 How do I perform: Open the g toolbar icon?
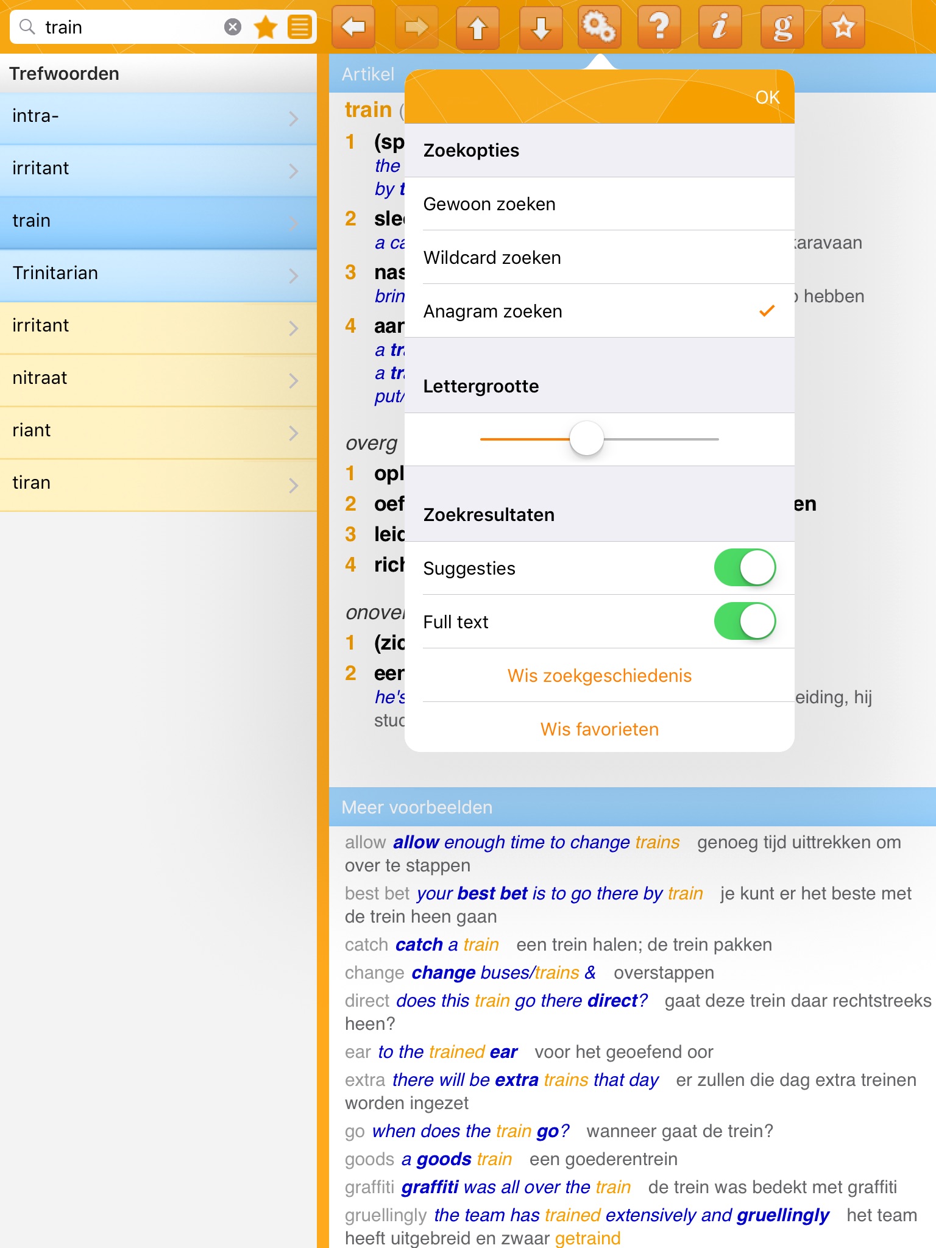782,27
